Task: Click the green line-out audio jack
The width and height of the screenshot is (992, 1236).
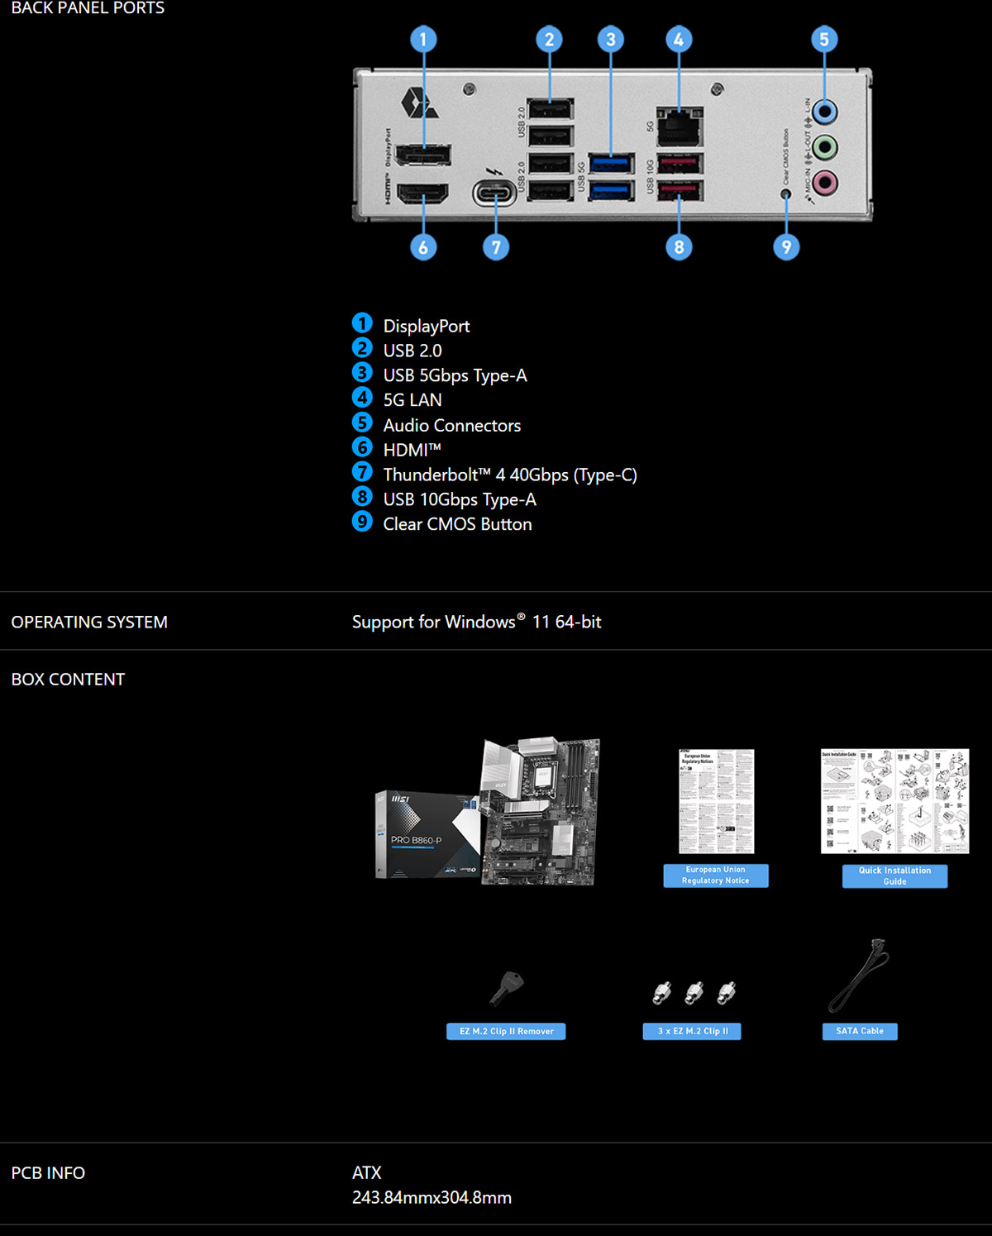Action: tap(824, 147)
